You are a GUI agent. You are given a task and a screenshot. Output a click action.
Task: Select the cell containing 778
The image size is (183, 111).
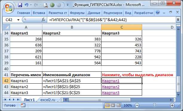(72, 51)
